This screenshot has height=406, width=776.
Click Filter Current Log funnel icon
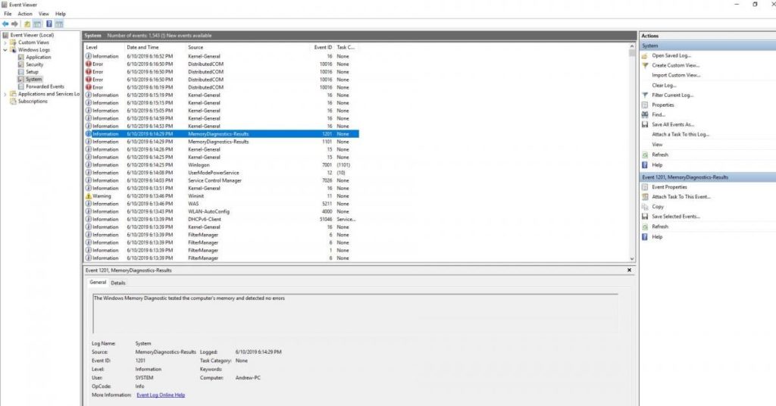pyautogui.click(x=645, y=95)
